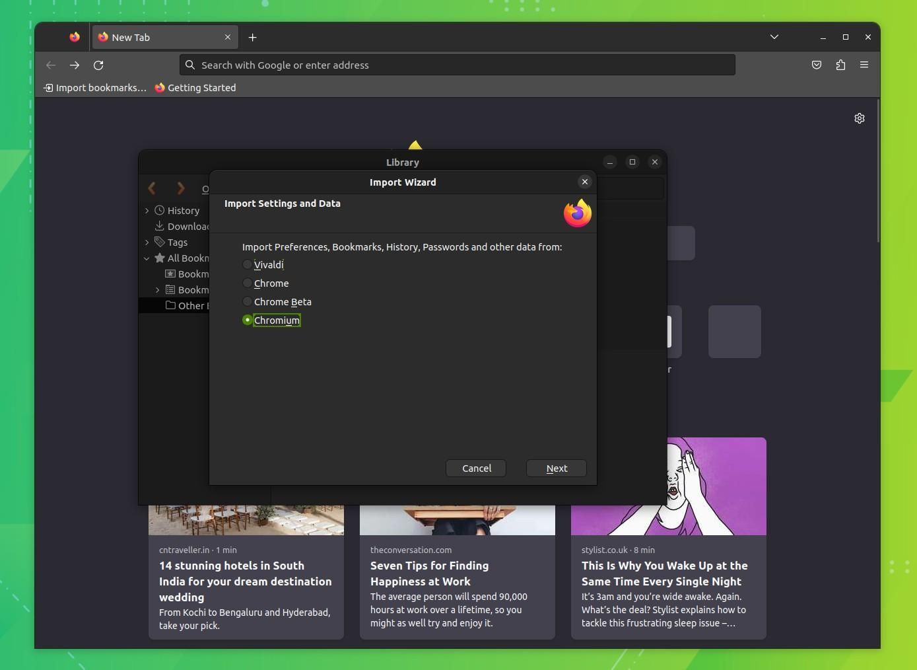
Task: Click Next in the Import Wizard
Action: [x=556, y=468]
